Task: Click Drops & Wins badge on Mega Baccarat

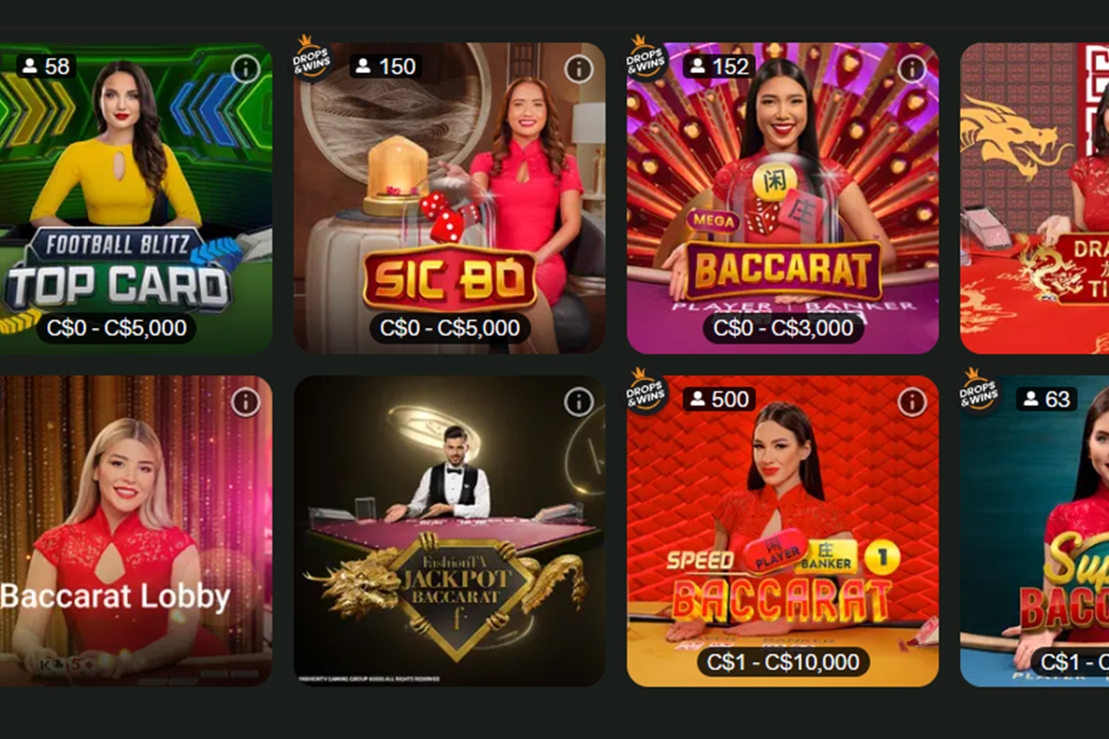Action: point(646,57)
